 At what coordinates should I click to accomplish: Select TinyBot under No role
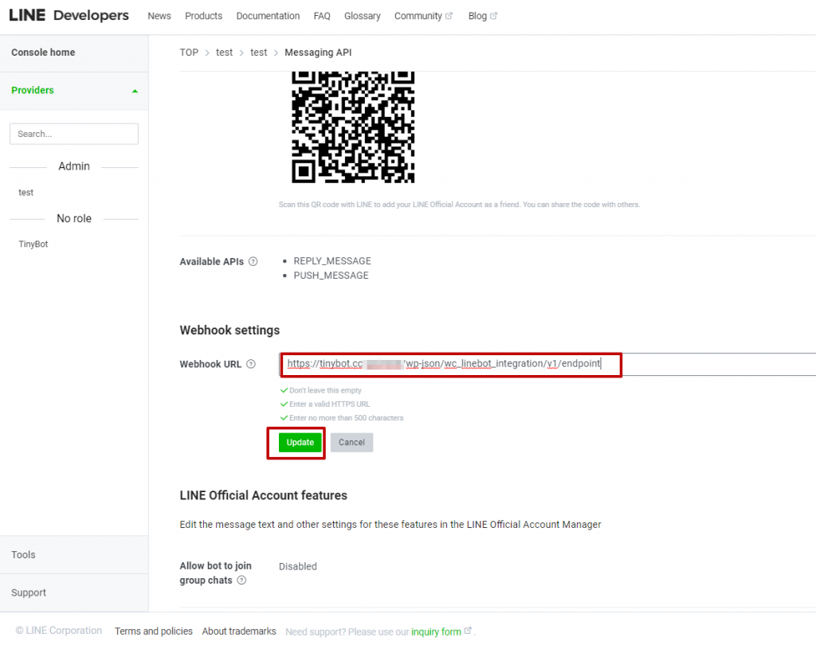[33, 244]
